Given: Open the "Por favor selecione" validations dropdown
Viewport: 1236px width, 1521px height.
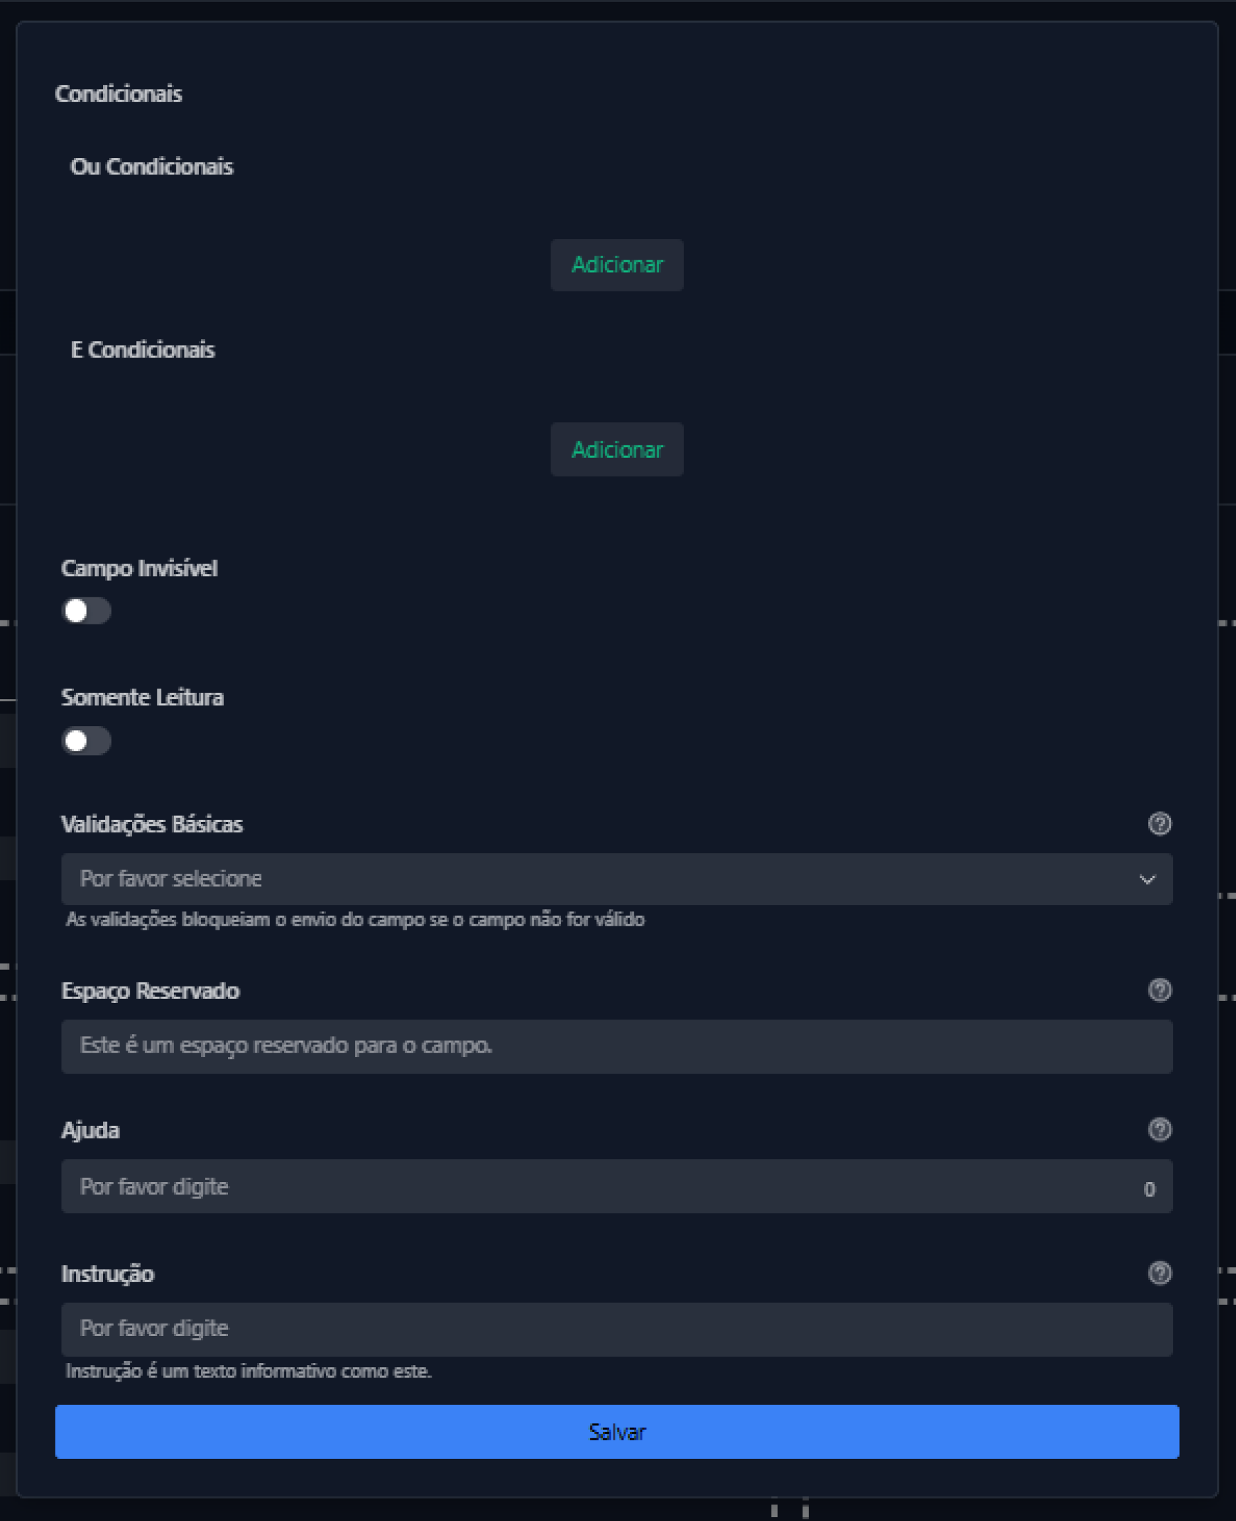Looking at the screenshot, I should pos(605,879).
